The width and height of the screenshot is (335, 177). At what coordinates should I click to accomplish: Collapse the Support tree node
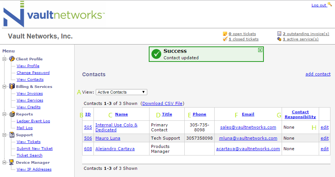(4, 135)
